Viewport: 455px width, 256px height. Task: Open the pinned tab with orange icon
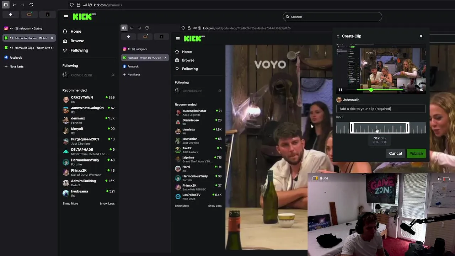point(29,14)
